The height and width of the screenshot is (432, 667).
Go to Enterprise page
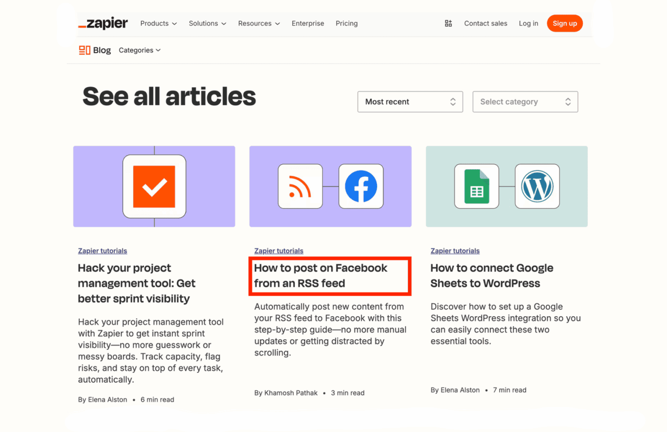(x=308, y=23)
